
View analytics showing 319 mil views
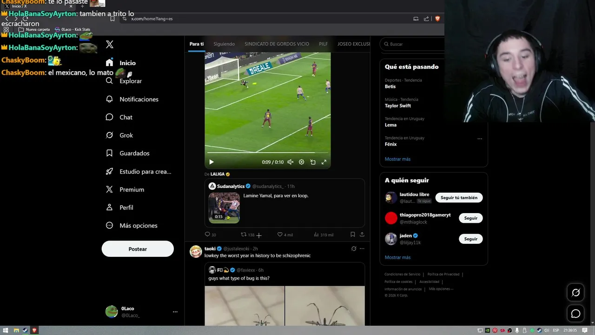(324, 234)
